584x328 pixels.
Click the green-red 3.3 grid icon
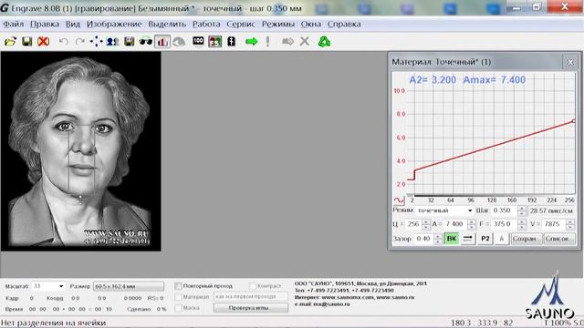[x=215, y=41]
